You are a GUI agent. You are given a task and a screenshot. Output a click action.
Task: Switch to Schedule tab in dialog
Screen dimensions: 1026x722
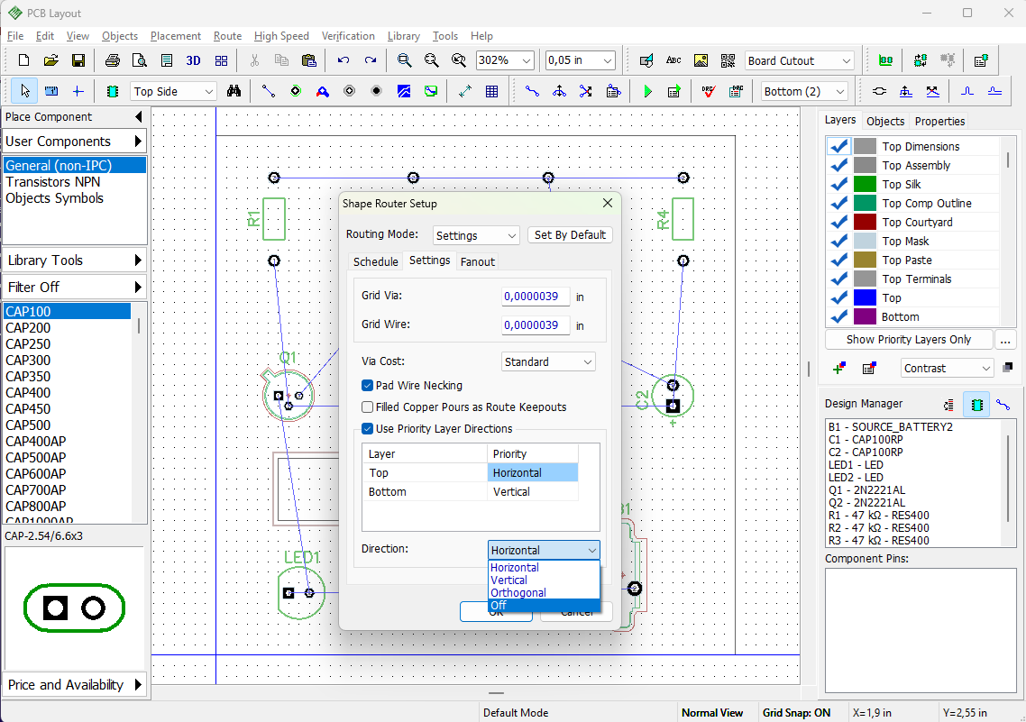376,261
